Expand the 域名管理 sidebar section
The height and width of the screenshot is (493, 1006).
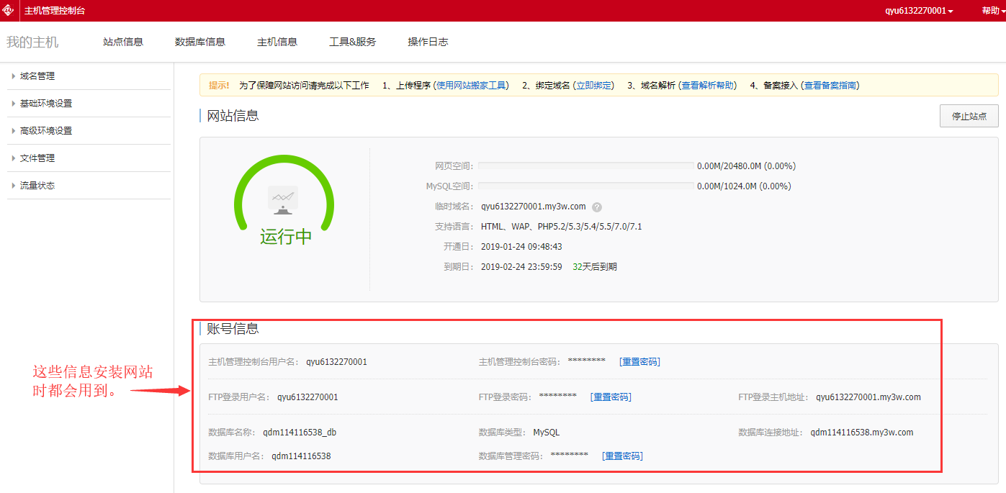37,76
